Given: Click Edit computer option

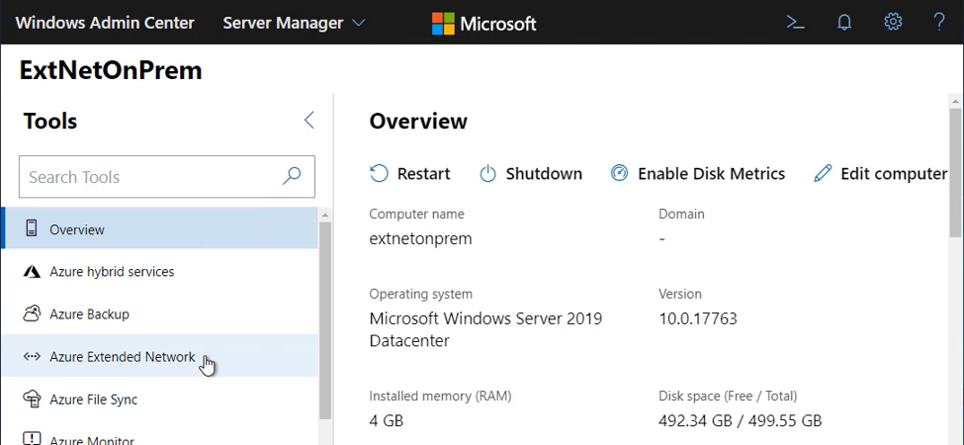Looking at the screenshot, I should point(880,174).
